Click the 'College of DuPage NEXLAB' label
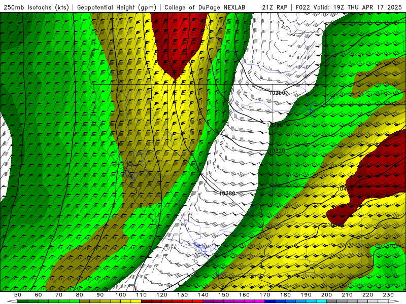This screenshot has height=304, width=406. pos(205,7)
